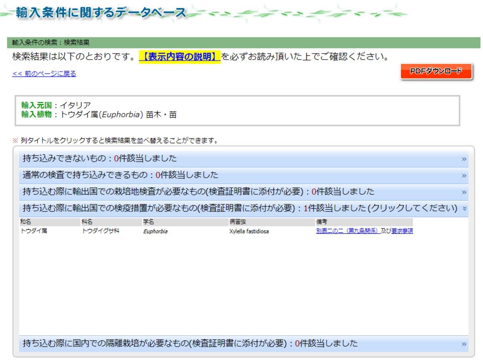The image size is (483, 360).
Task: Click chevron icon on 隔離栽培が必要なもの row
Action: coord(464,344)
